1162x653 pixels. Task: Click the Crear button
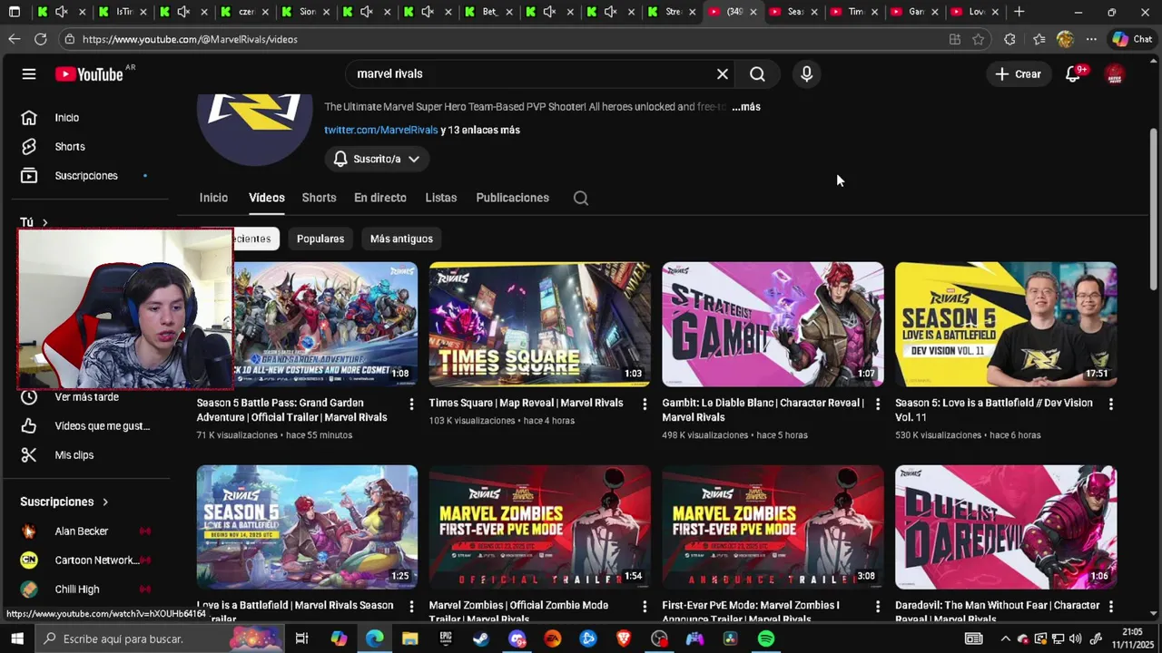click(x=1019, y=74)
